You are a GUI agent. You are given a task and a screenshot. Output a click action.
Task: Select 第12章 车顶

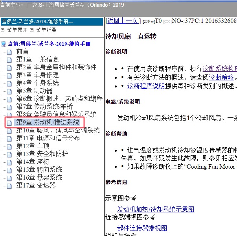pos(33,146)
